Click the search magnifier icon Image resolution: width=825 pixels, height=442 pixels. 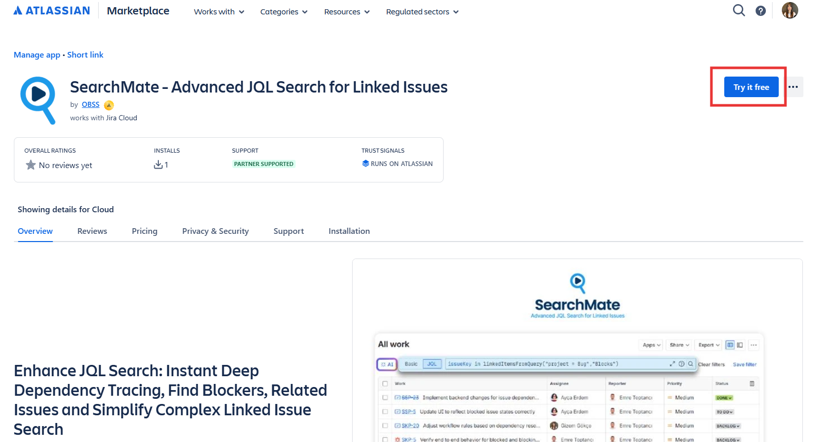[x=739, y=10]
